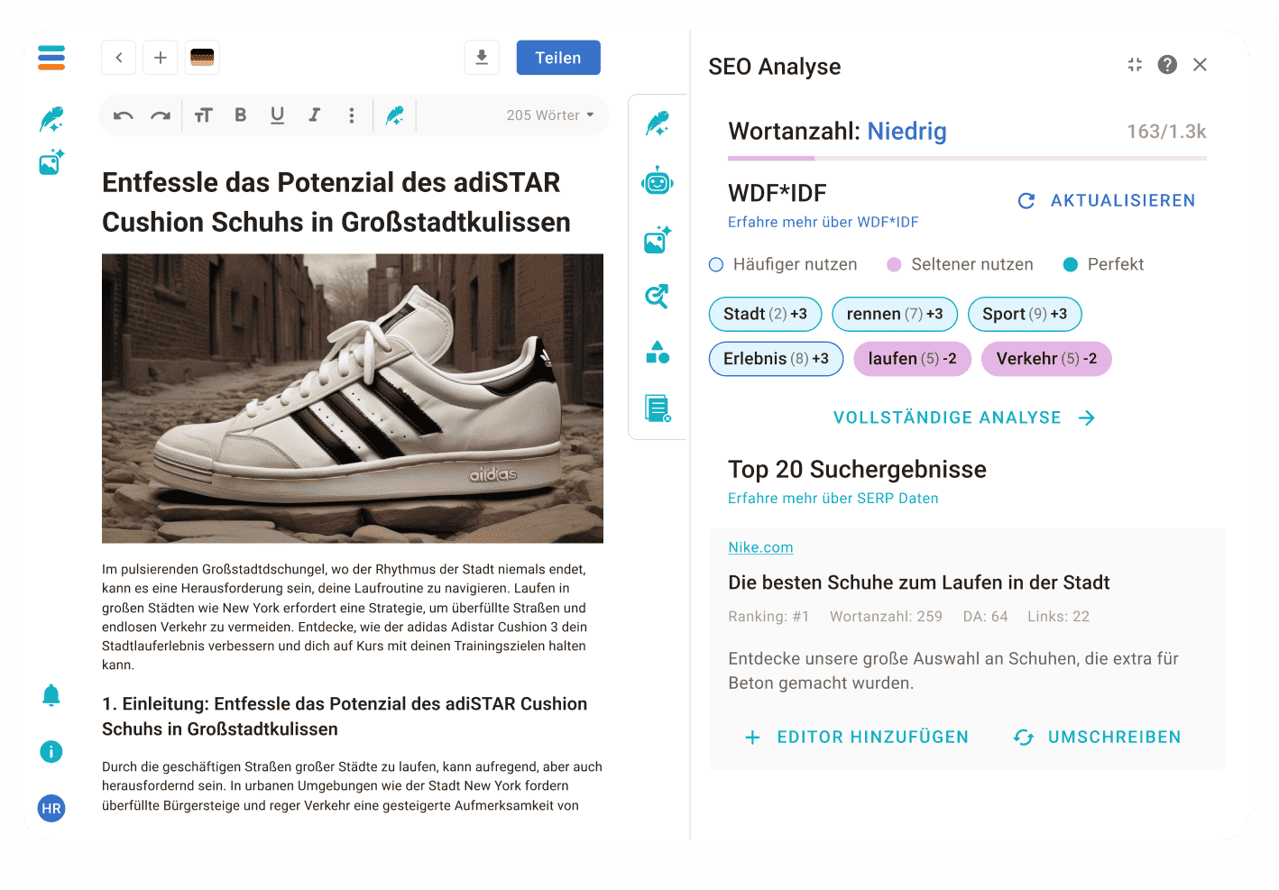Open Erfahre mehr über WDF*IDF link
Screen dimensions: 1279x890
[824, 222]
